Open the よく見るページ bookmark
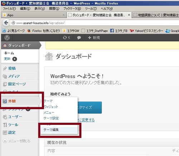Viewport: 179px width, 156px height. (x=14, y=31)
